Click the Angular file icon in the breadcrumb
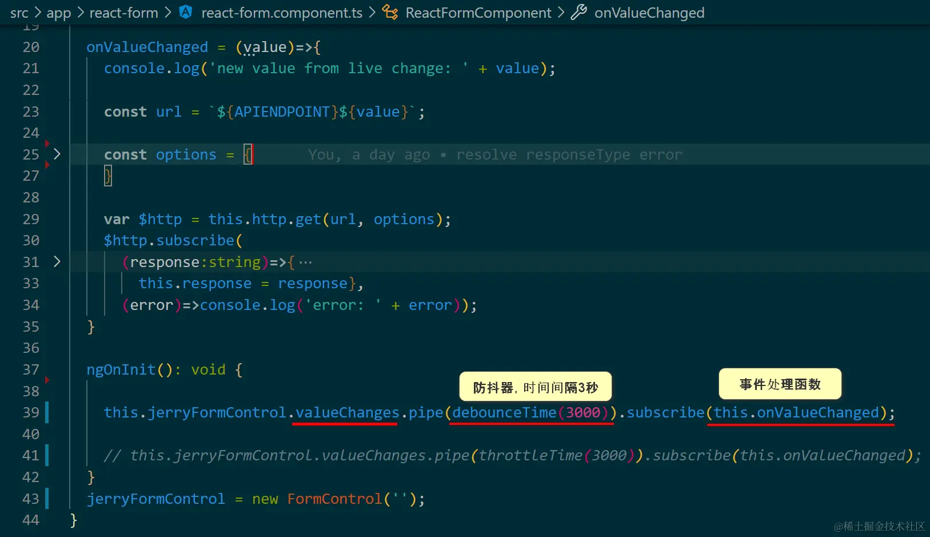This screenshot has width=930, height=537. click(186, 12)
